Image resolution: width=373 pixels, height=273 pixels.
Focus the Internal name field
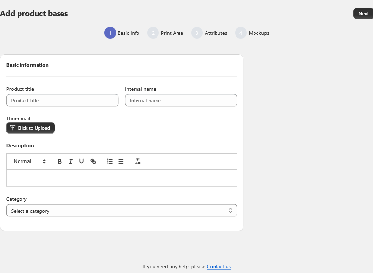tap(181, 100)
